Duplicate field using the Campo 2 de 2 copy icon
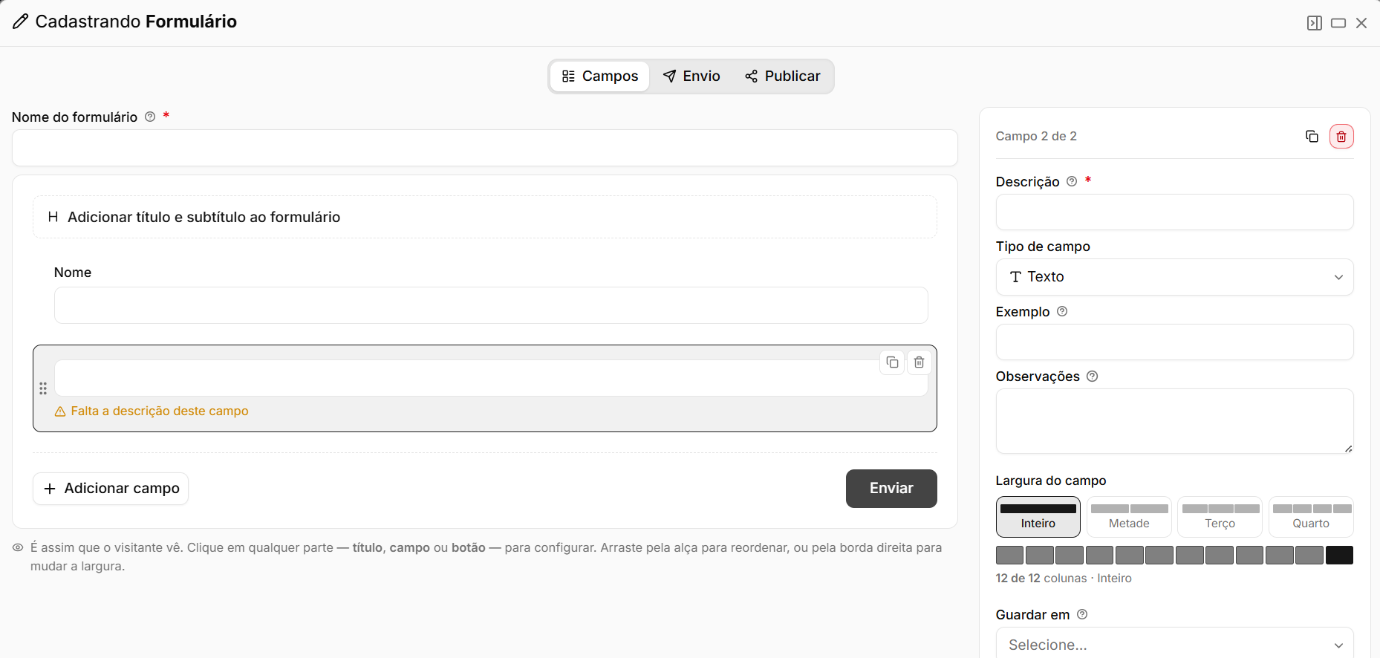The image size is (1380, 658). click(1312, 137)
